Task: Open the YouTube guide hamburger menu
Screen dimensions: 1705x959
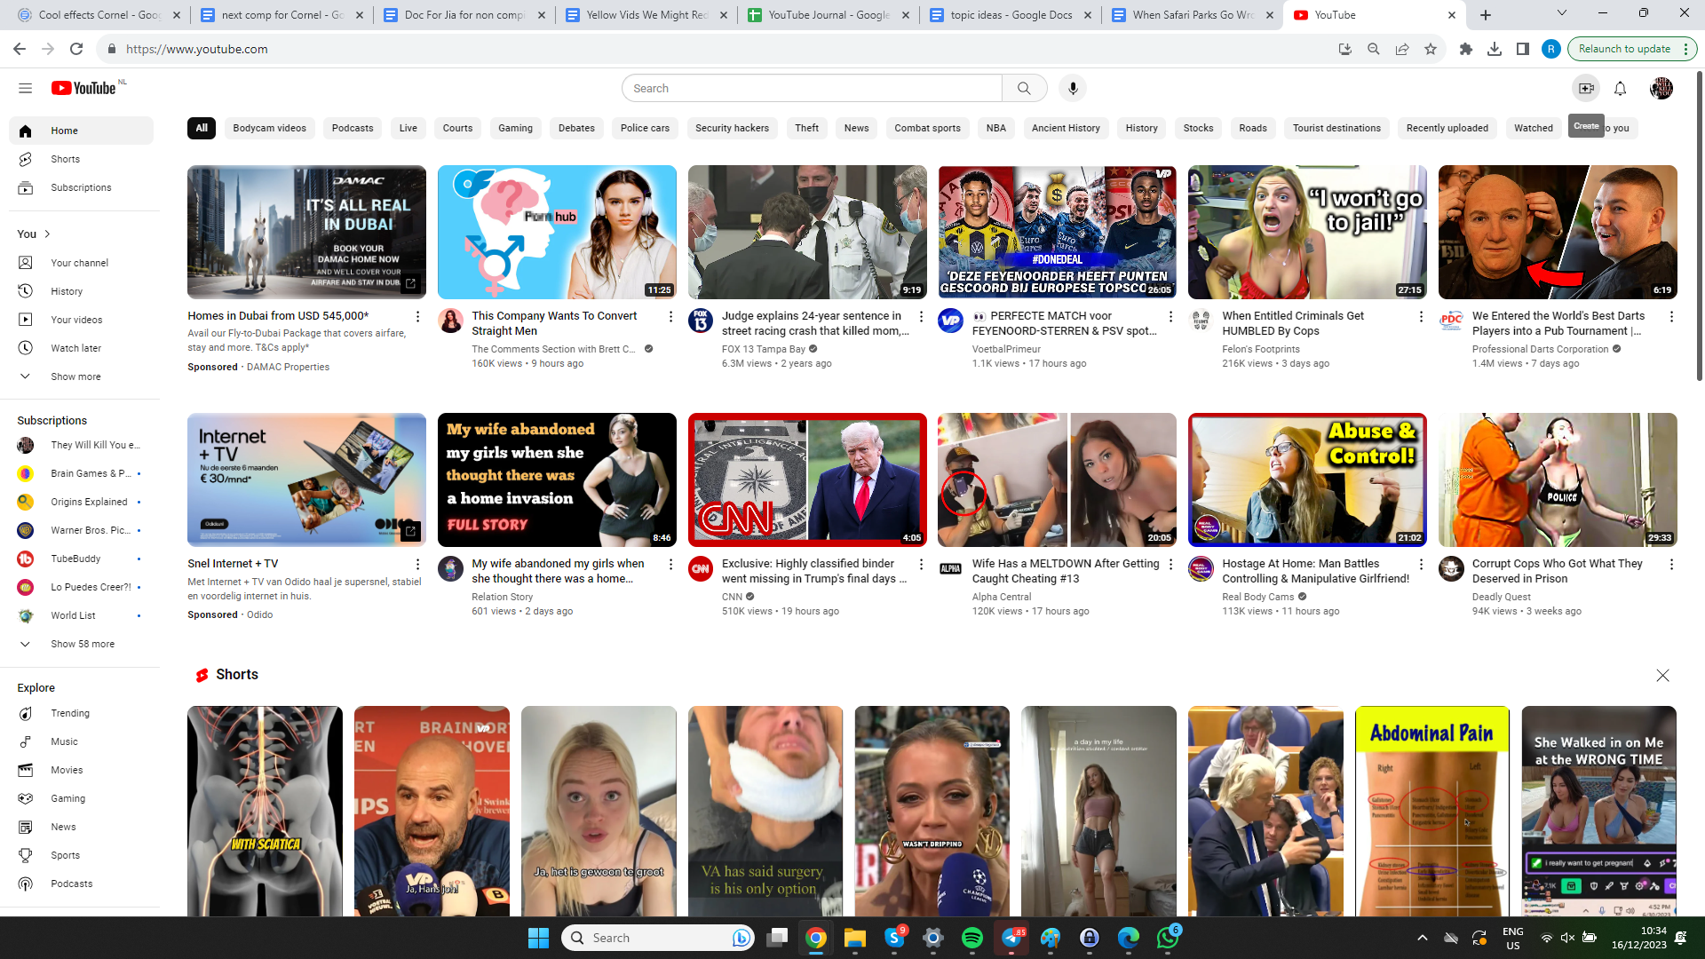Action: pyautogui.click(x=25, y=88)
